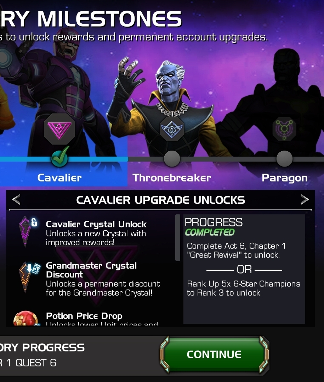Click the green CONTINUE button
Image resolution: width=324 pixels, height=382 pixels.
pyautogui.click(x=214, y=354)
